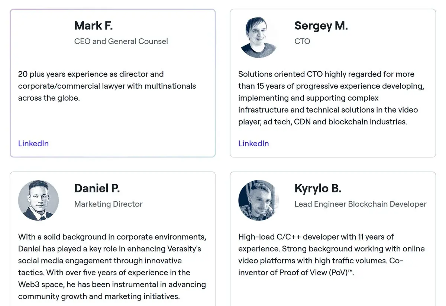Select the Daniel P. name heading

click(x=97, y=188)
